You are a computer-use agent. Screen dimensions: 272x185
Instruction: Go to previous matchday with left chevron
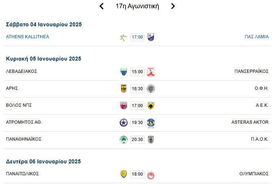(x=102, y=6)
